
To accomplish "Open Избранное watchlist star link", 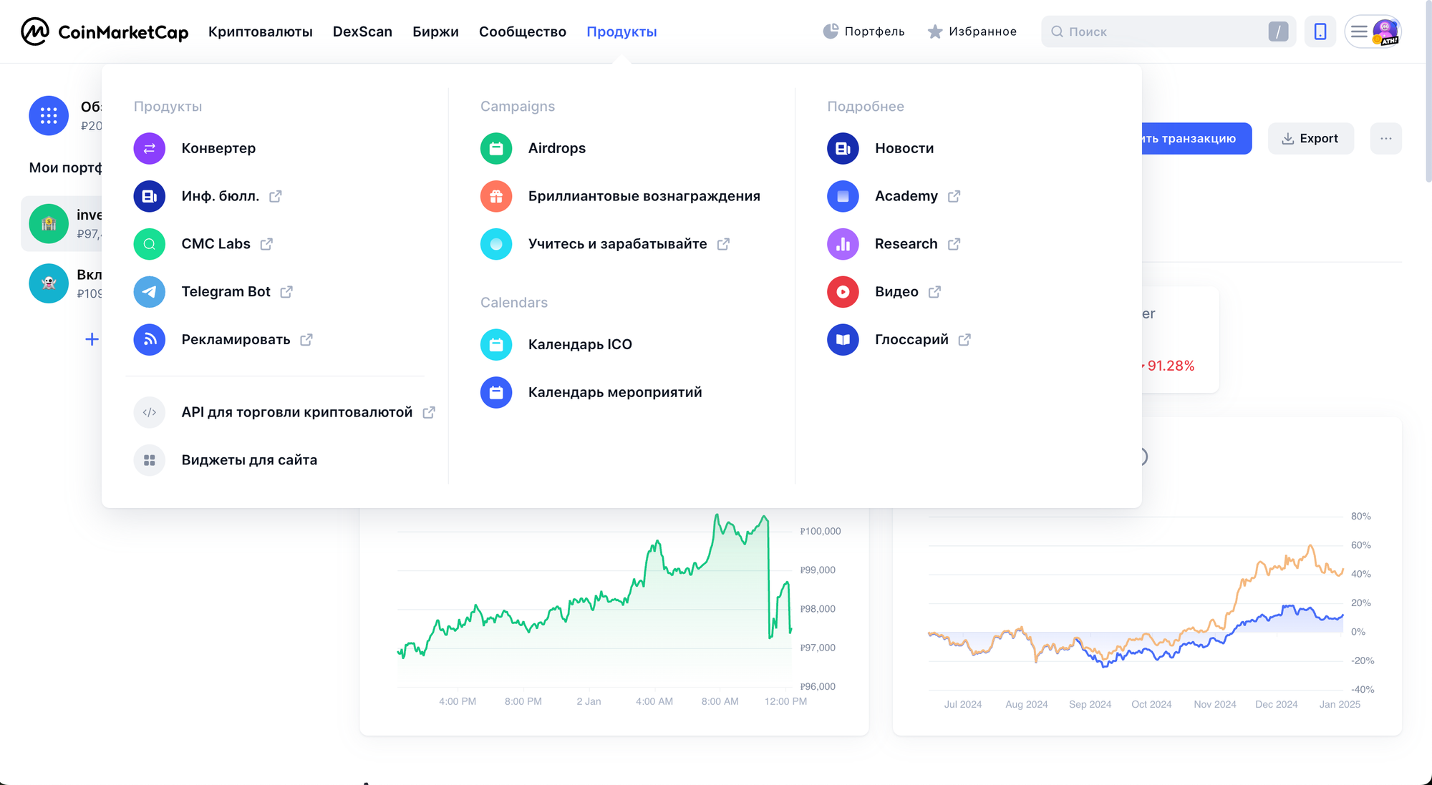I will pos(972,31).
